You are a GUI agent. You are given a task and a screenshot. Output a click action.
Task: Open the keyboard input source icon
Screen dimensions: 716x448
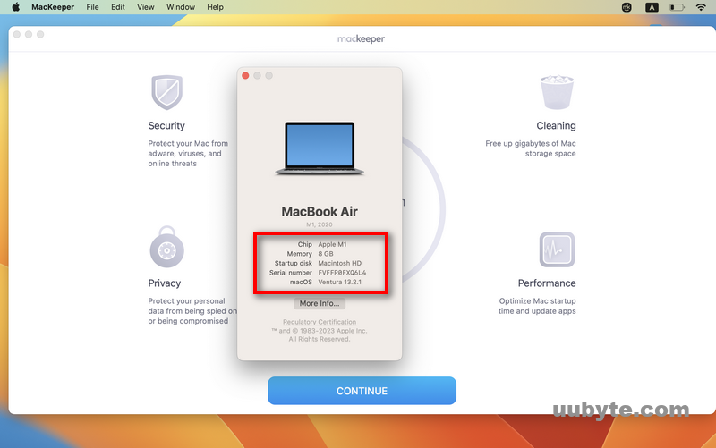652,7
